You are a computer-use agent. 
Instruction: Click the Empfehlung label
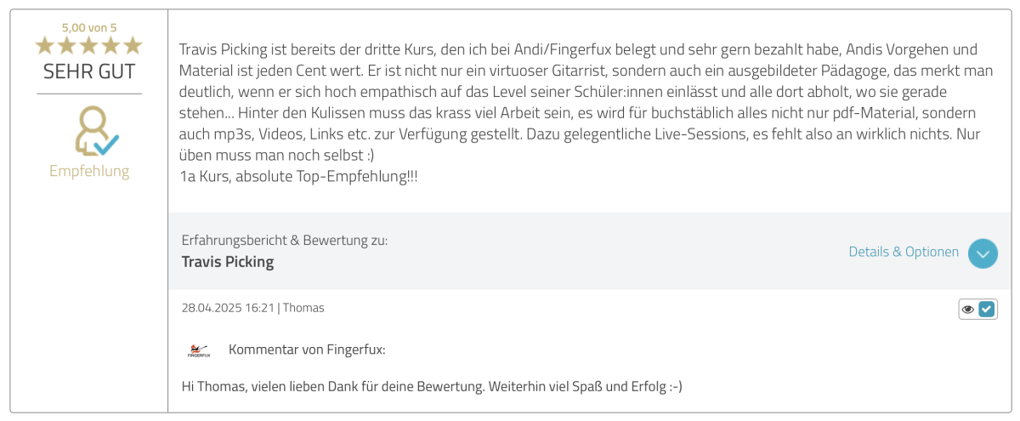[x=89, y=171]
